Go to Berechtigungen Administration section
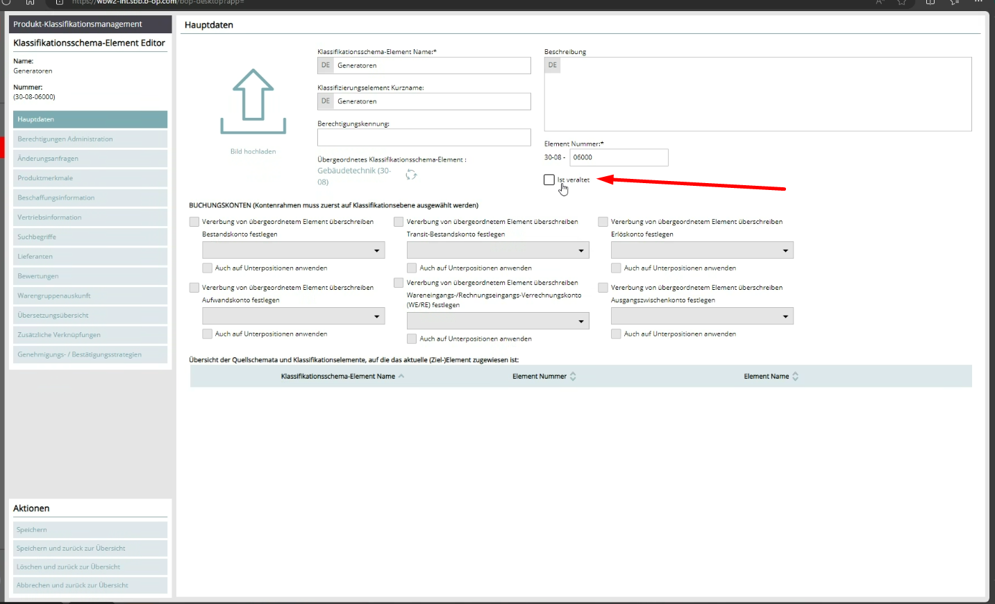Image resolution: width=995 pixels, height=604 pixels. 90,139
